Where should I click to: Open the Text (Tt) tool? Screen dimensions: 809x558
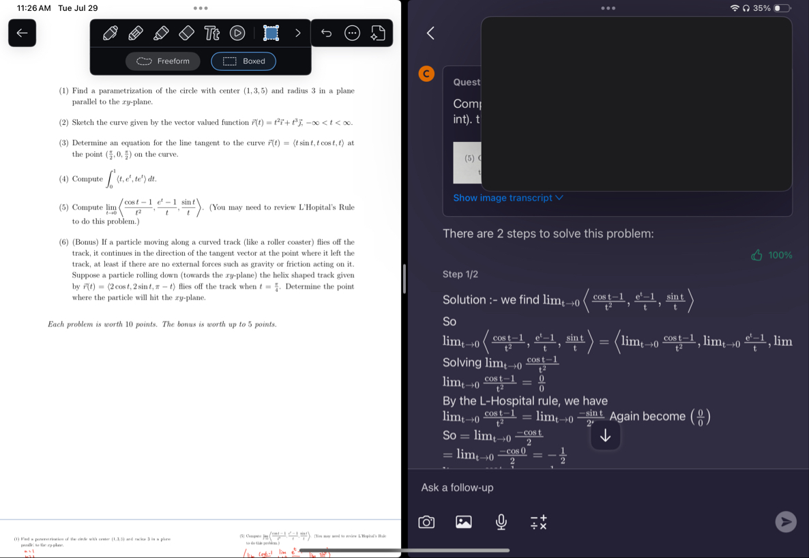tap(212, 33)
